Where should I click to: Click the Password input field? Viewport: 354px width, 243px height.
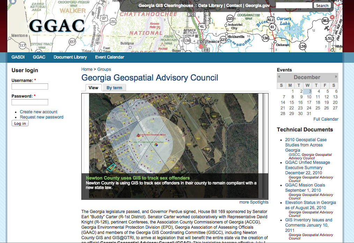(30, 102)
